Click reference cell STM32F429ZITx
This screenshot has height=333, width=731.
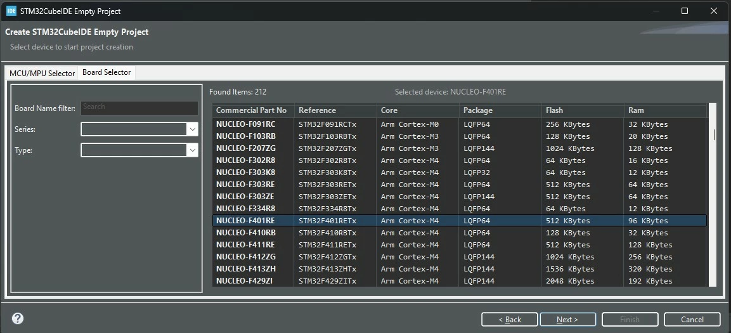[x=327, y=281]
